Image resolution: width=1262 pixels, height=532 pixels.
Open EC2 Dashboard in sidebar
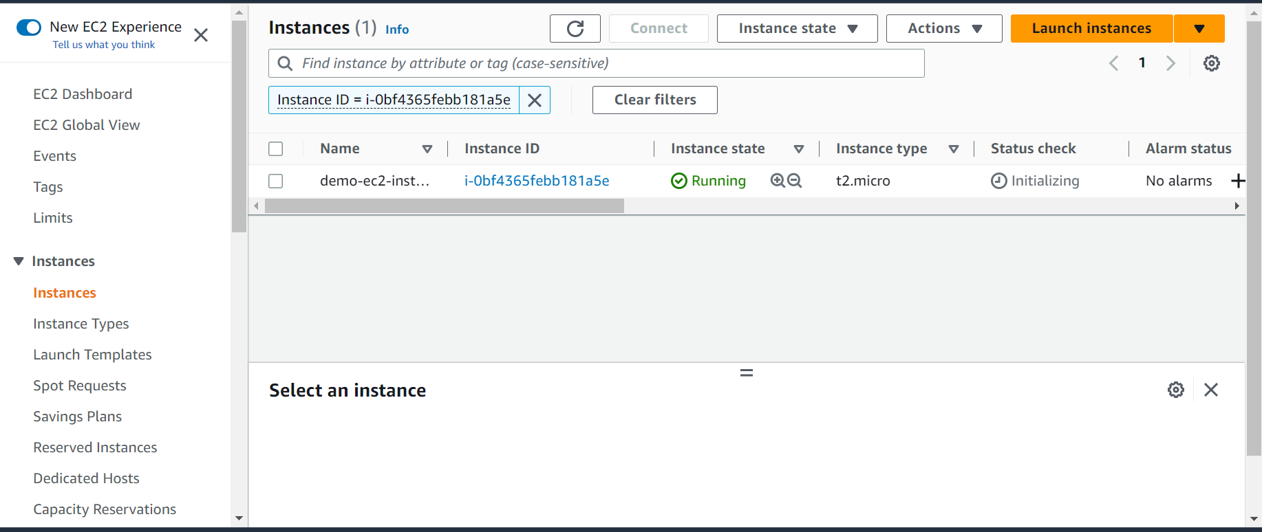coord(83,94)
